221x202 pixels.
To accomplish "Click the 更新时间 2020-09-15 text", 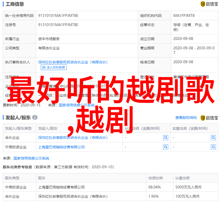I will [22, 105].
